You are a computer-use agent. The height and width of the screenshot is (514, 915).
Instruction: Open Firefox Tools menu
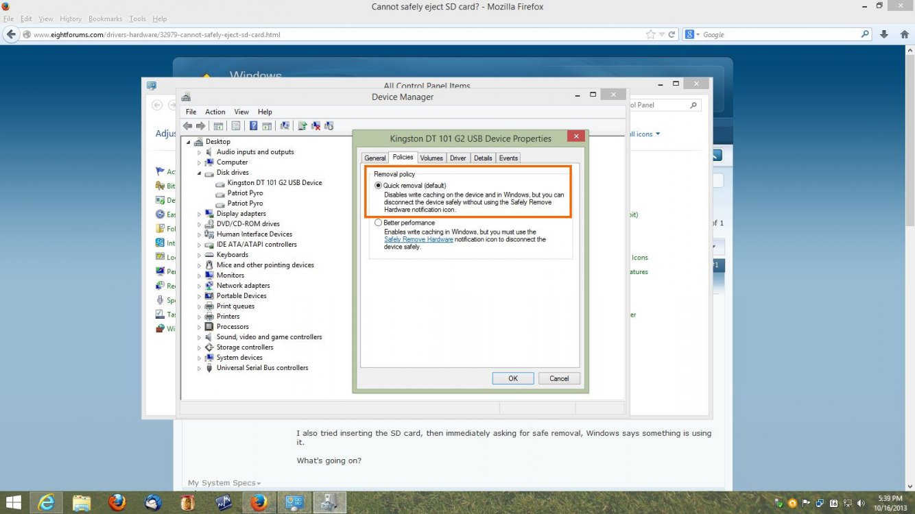point(138,19)
